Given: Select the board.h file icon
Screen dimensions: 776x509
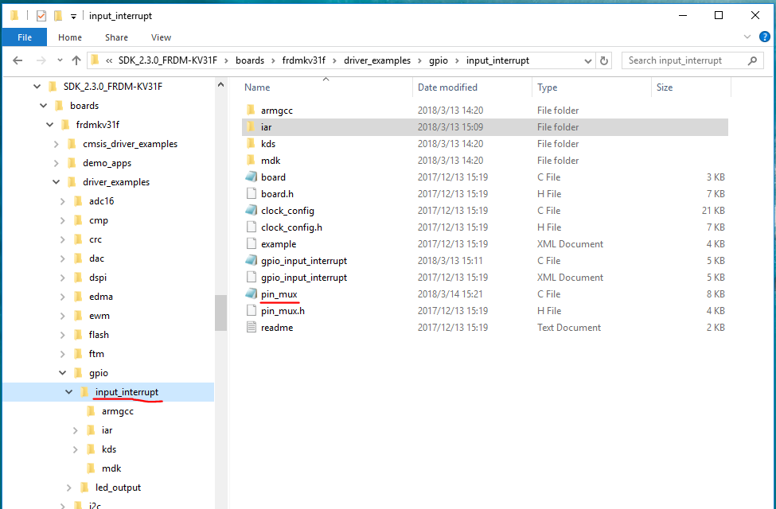Looking at the screenshot, I should click(x=252, y=193).
